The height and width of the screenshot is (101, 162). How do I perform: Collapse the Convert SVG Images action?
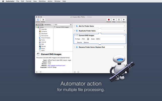pyautogui.click(x=75, y=35)
